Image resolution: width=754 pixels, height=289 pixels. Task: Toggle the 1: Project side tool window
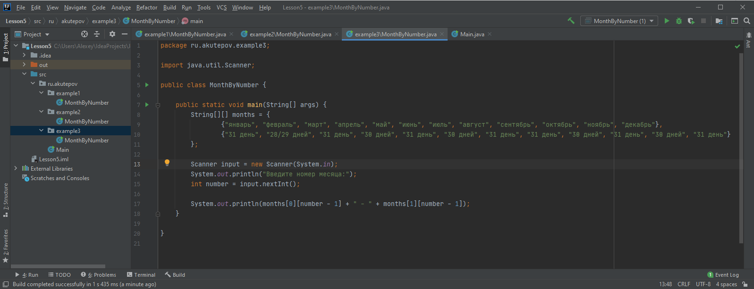pos(6,47)
